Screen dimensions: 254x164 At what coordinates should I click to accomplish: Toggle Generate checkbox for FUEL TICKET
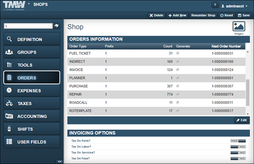(x=178, y=53)
